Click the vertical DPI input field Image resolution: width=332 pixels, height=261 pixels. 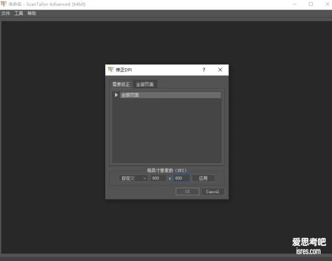(182, 178)
